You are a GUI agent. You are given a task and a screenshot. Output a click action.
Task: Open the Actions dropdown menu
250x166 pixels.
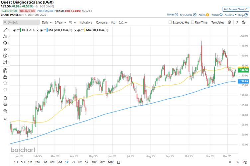point(231,15)
